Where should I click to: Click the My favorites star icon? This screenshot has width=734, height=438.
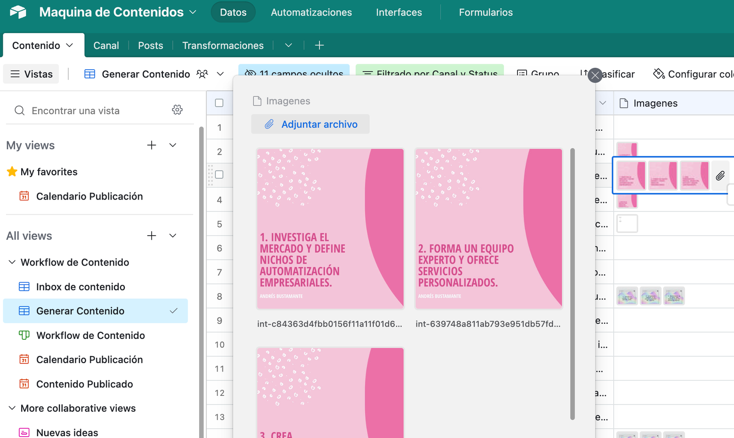click(12, 172)
